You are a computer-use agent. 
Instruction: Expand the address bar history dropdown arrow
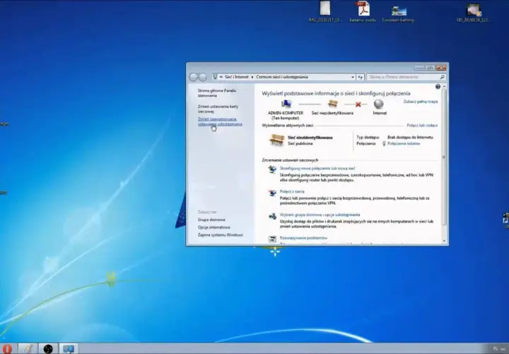(353, 77)
